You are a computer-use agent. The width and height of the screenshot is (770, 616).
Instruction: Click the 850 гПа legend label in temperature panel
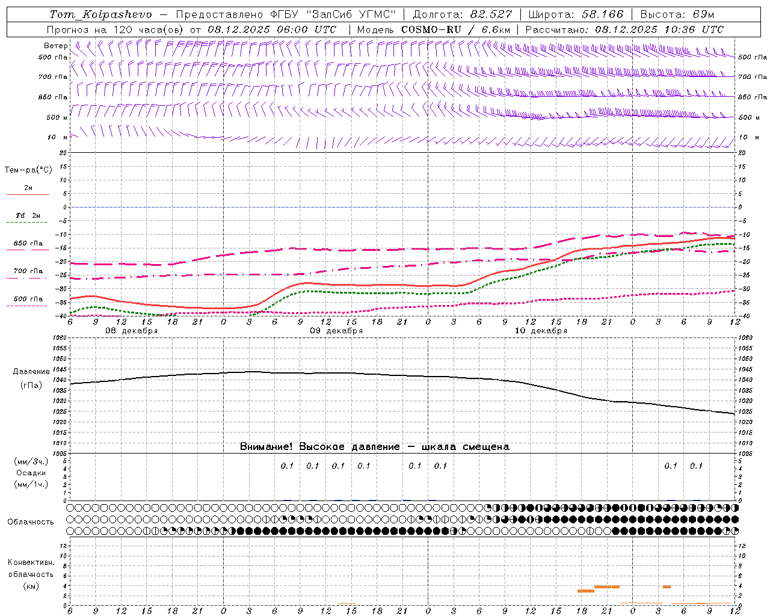pyautogui.click(x=28, y=244)
